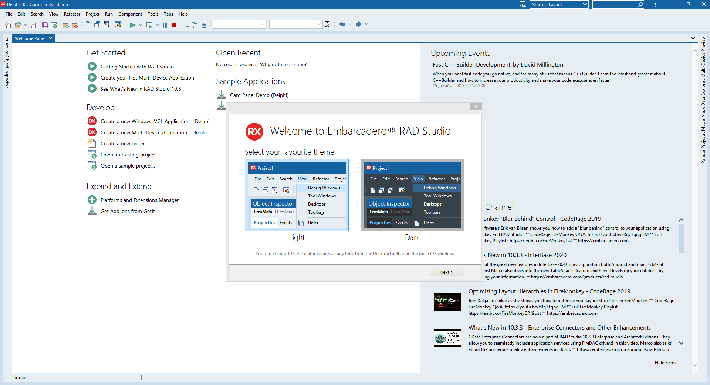This screenshot has width=710, height=385.
Task: Click the channel feed's scrollbar thumb
Action: pos(681,239)
